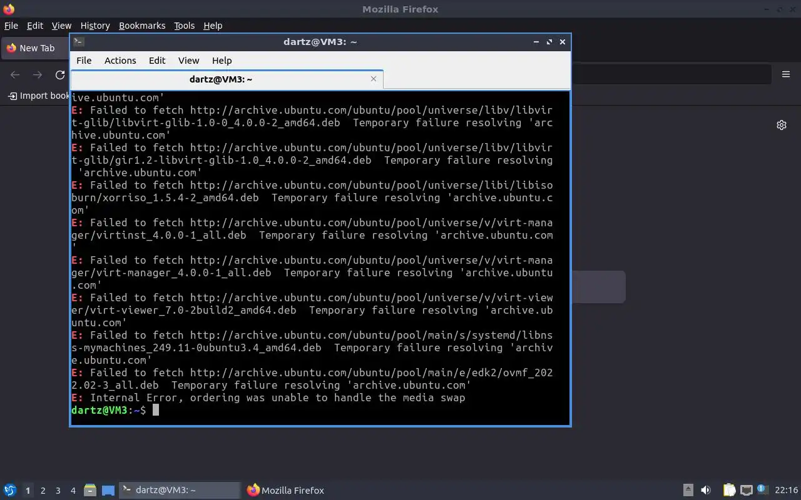Open the terminal Edit menu

pos(157,61)
